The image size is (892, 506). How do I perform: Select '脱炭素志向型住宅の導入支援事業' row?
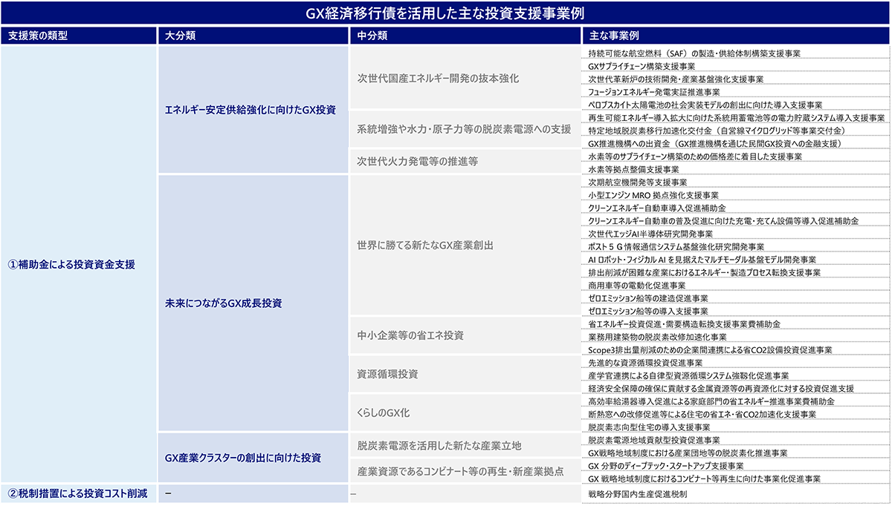point(649,427)
